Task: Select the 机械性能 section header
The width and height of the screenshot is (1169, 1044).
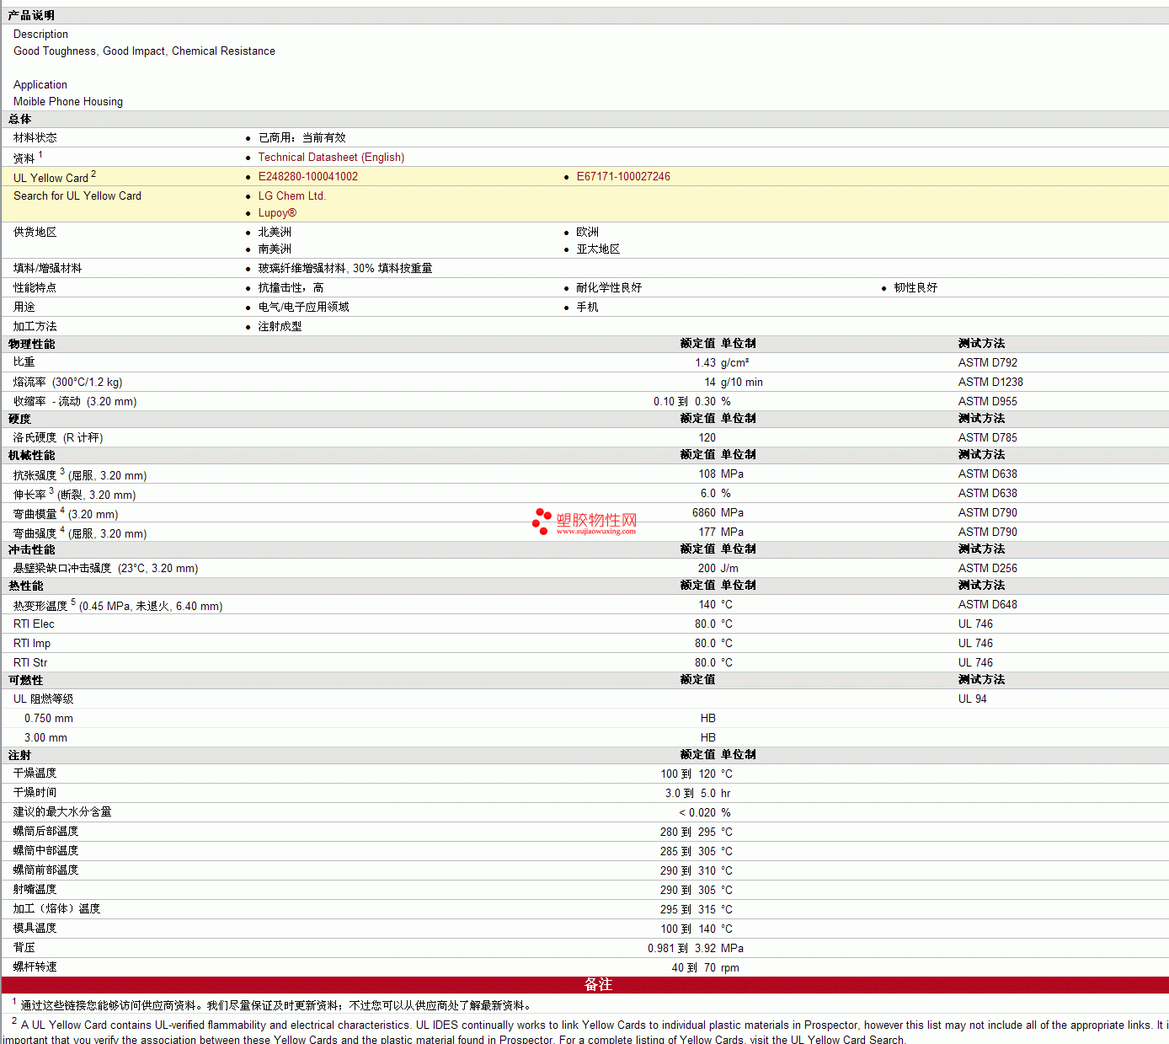Action: [31, 456]
